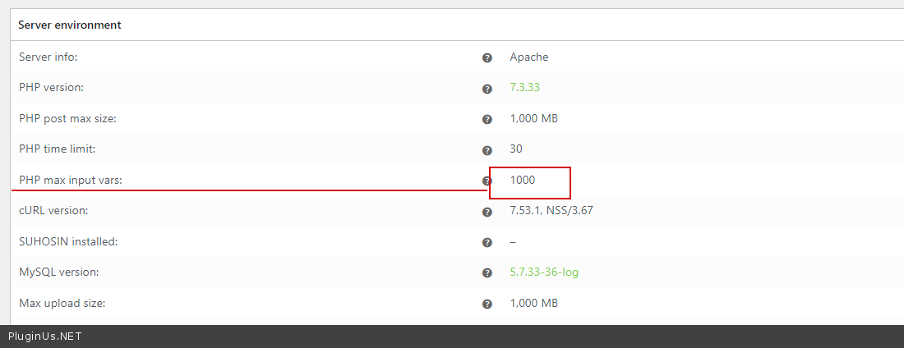
Task: Click the PHP max input vars label
Action: tap(71, 180)
